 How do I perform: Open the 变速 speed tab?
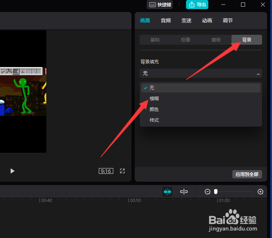[186, 21]
